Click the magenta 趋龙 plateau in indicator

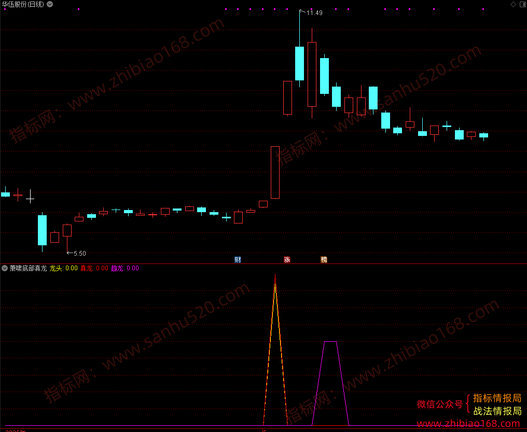pyautogui.click(x=330, y=342)
